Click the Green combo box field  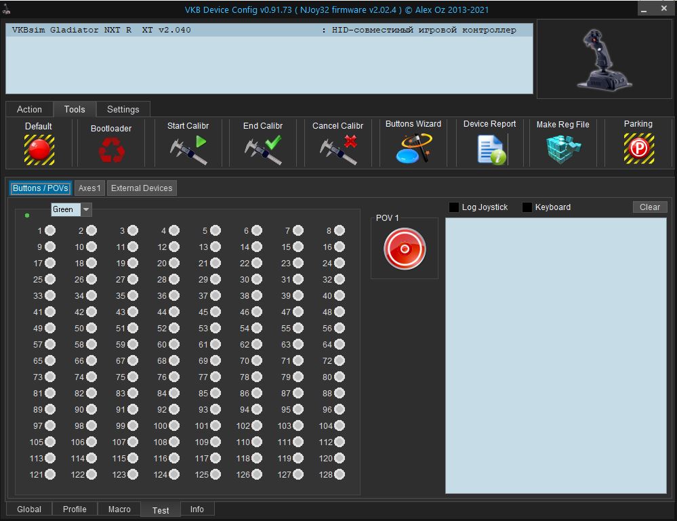(65, 210)
